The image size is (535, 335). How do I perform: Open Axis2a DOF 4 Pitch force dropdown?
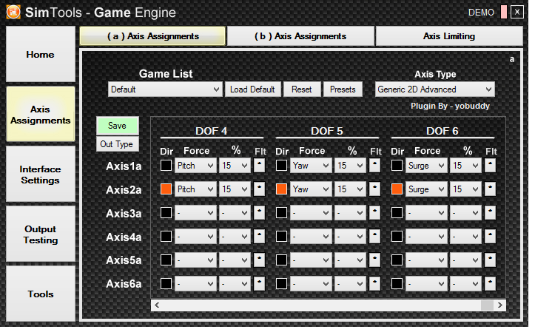pyautogui.click(x=195, y=189)
